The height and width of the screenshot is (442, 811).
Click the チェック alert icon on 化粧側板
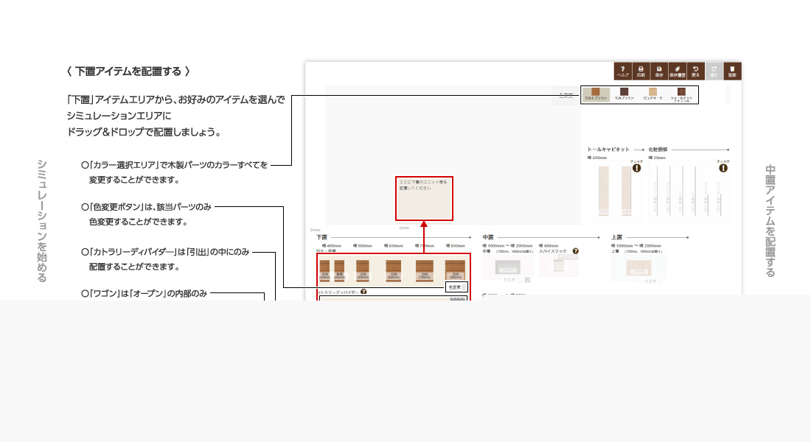point(723,168)
